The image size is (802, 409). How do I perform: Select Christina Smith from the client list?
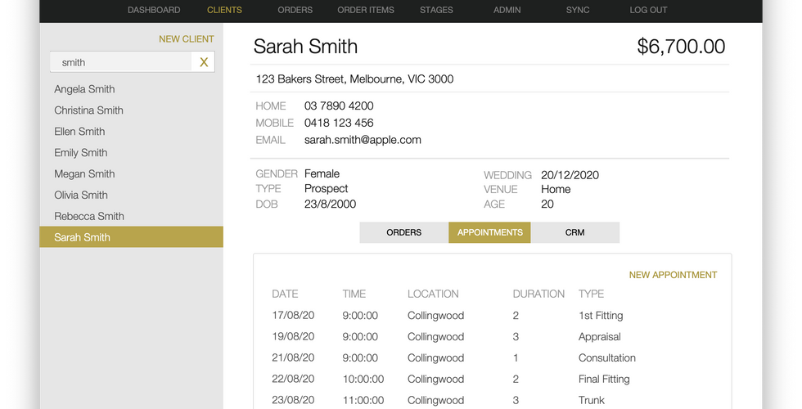pos(88,110)
